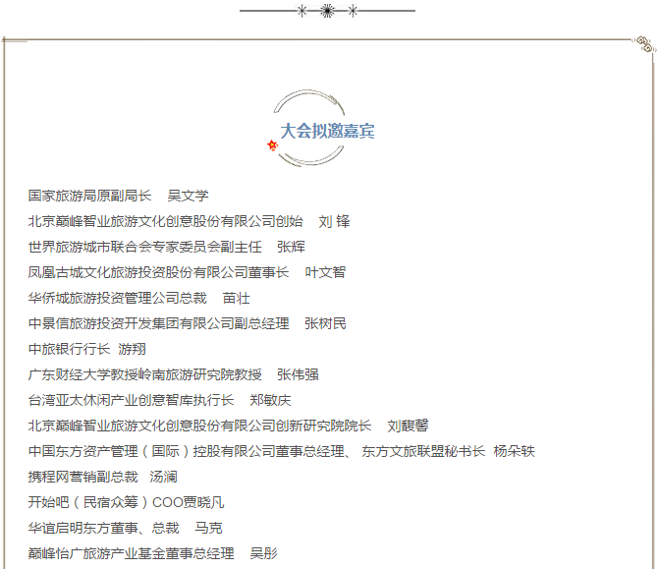Select 台湾亚太休闲产业创意智库执行长 郑敏庆
The image size is (657, 569).
click(x=160, y=400)
